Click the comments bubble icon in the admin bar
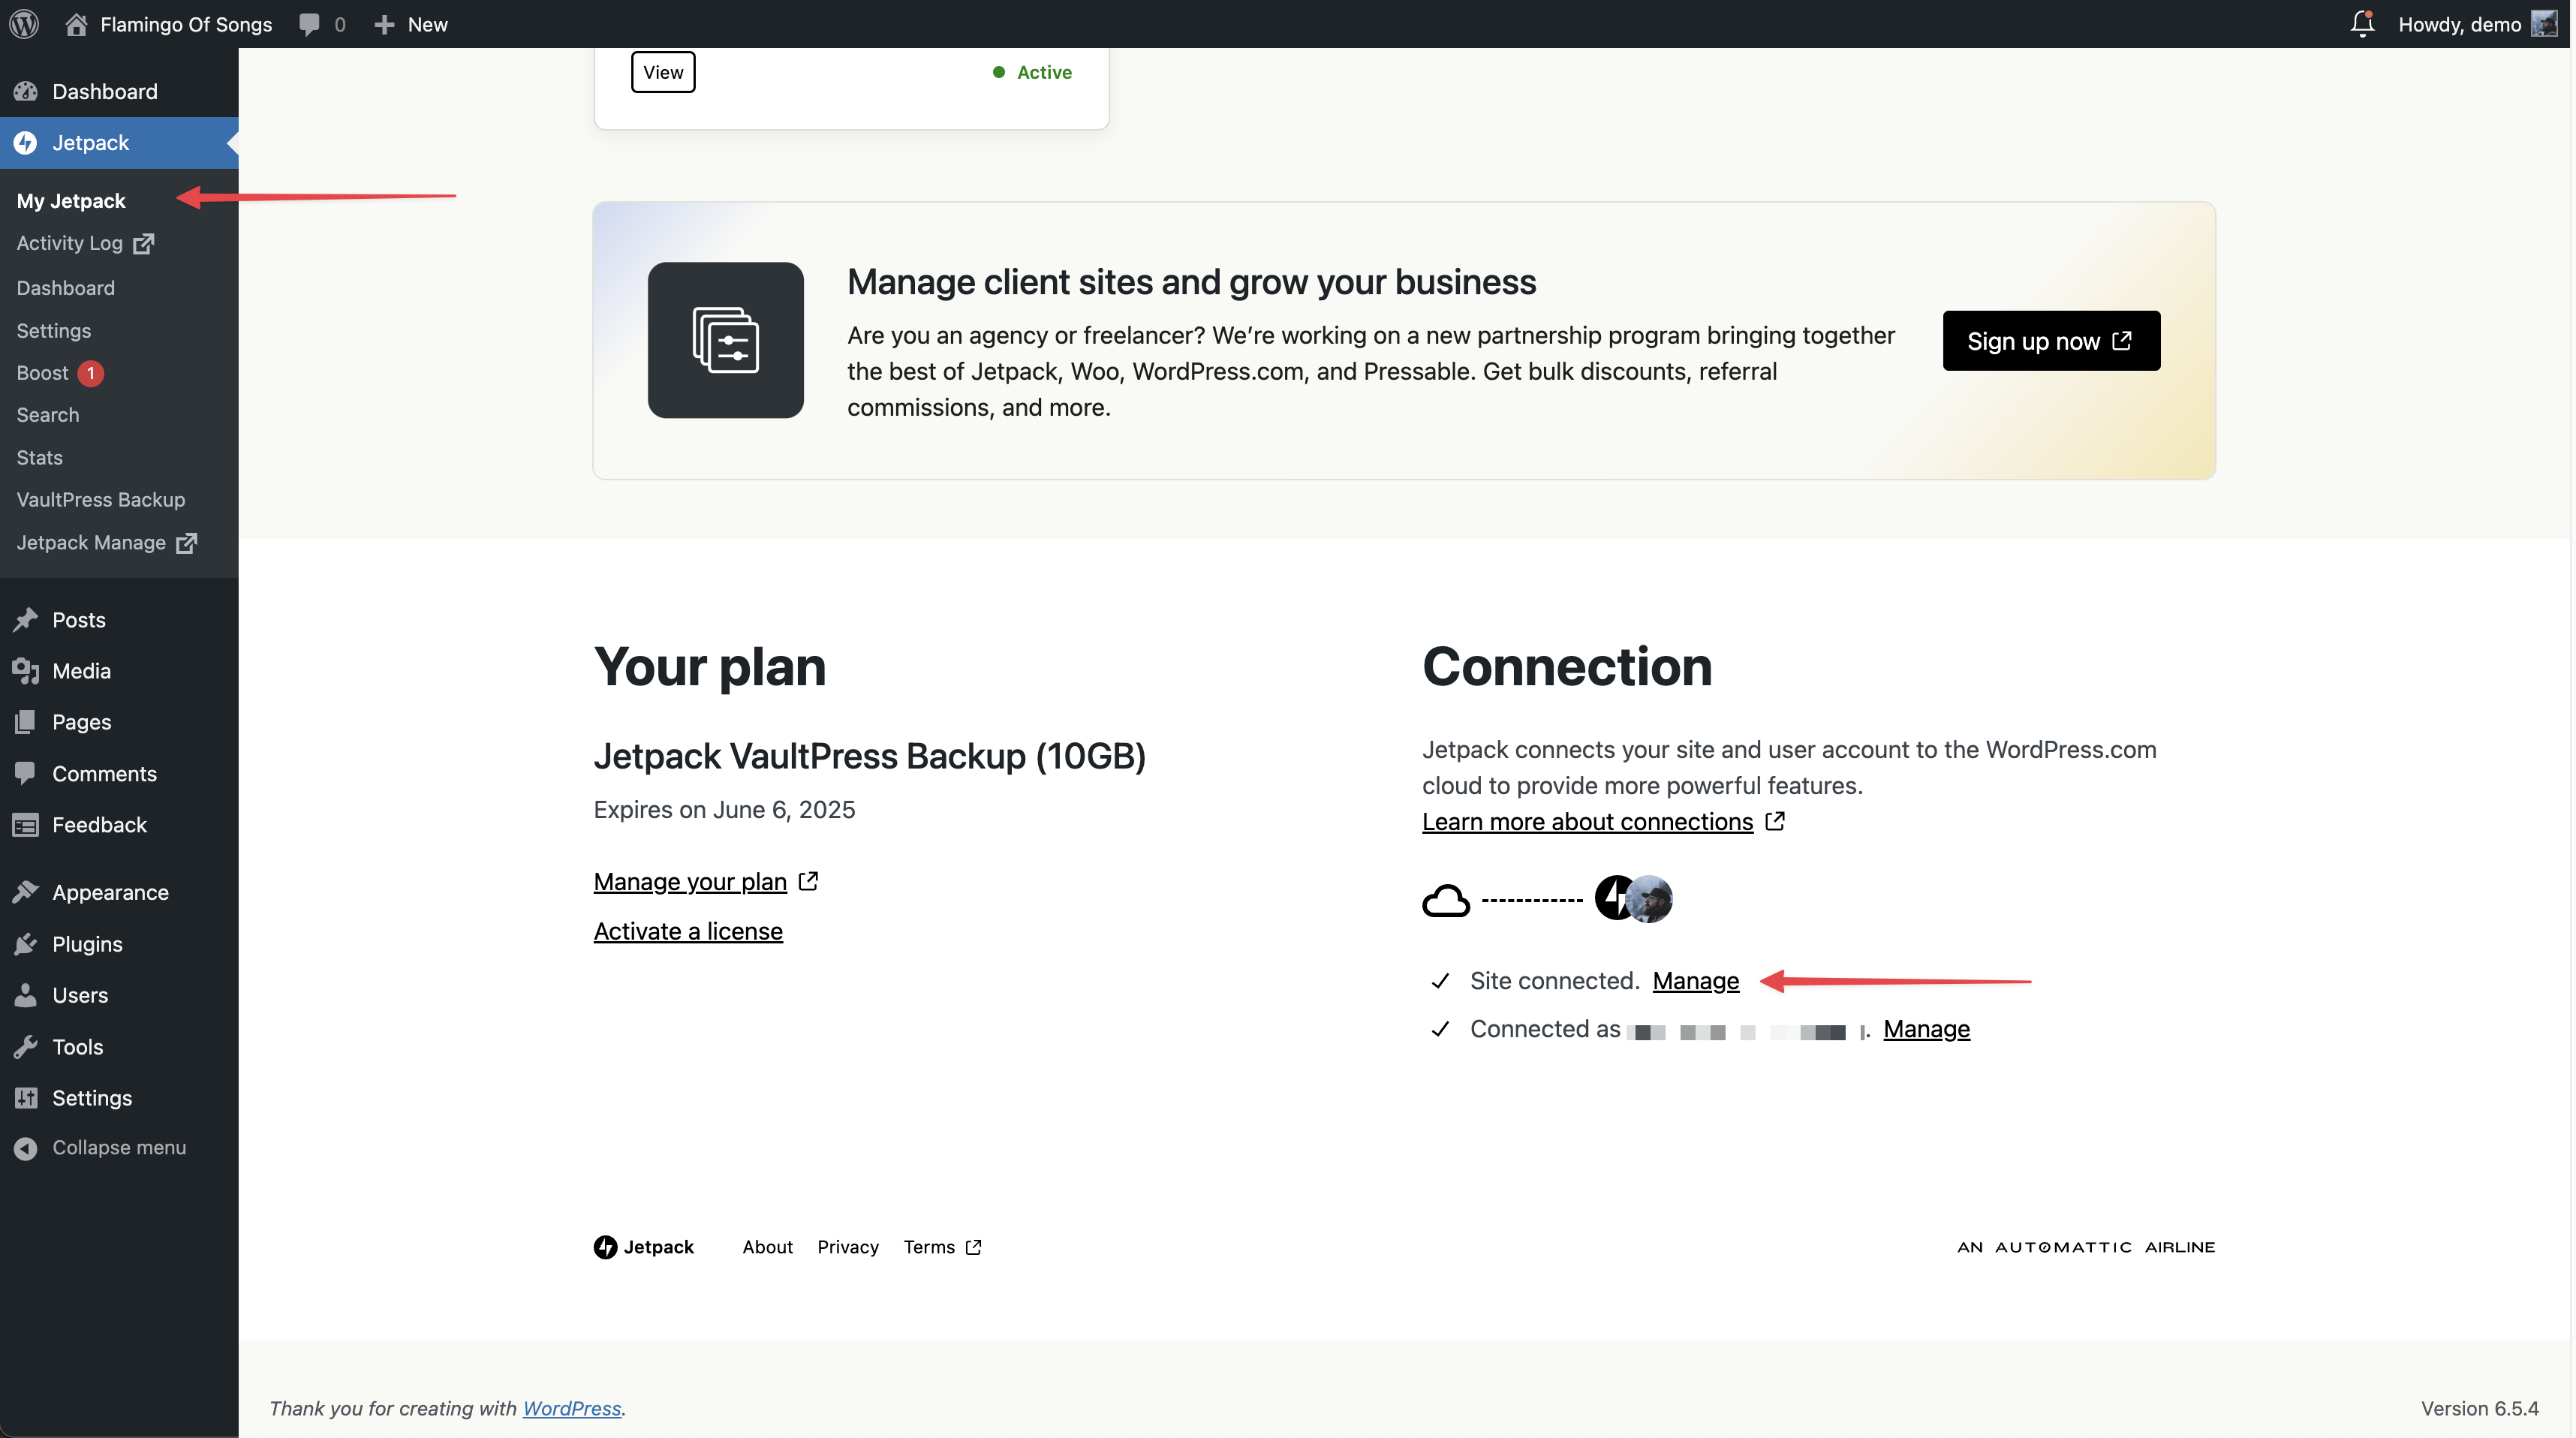 pos(310,24)
